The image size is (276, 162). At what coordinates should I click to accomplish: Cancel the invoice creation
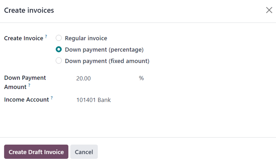[84, 152]
